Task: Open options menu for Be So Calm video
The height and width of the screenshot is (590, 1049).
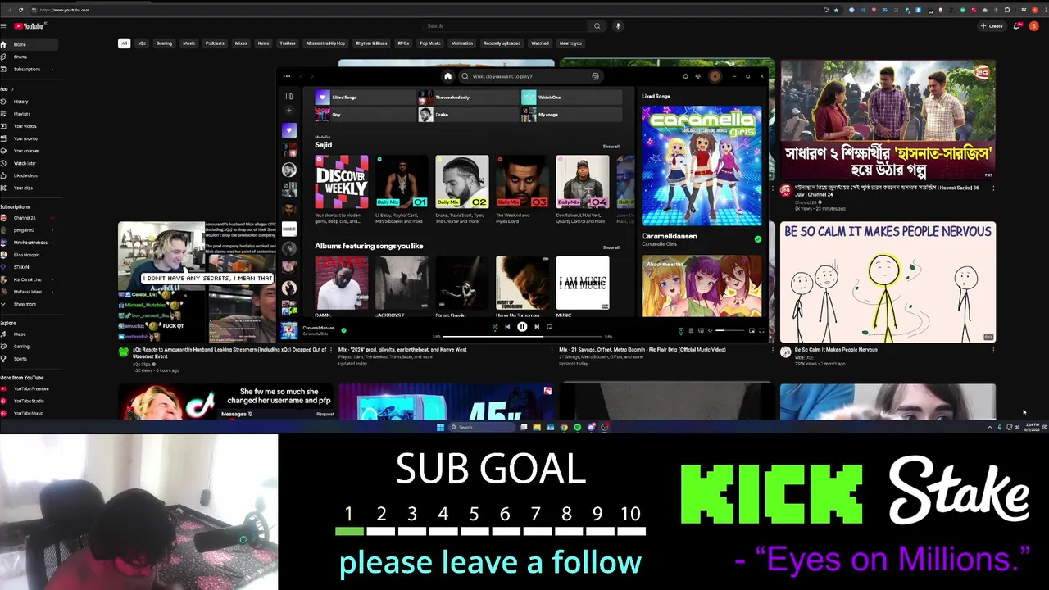Action: coord(992,350)
